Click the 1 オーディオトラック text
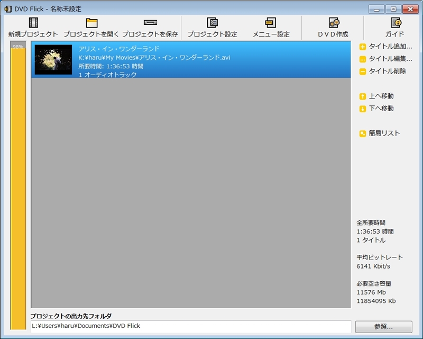The height and width of the screenshot is (339, 423). coord(108,75)
